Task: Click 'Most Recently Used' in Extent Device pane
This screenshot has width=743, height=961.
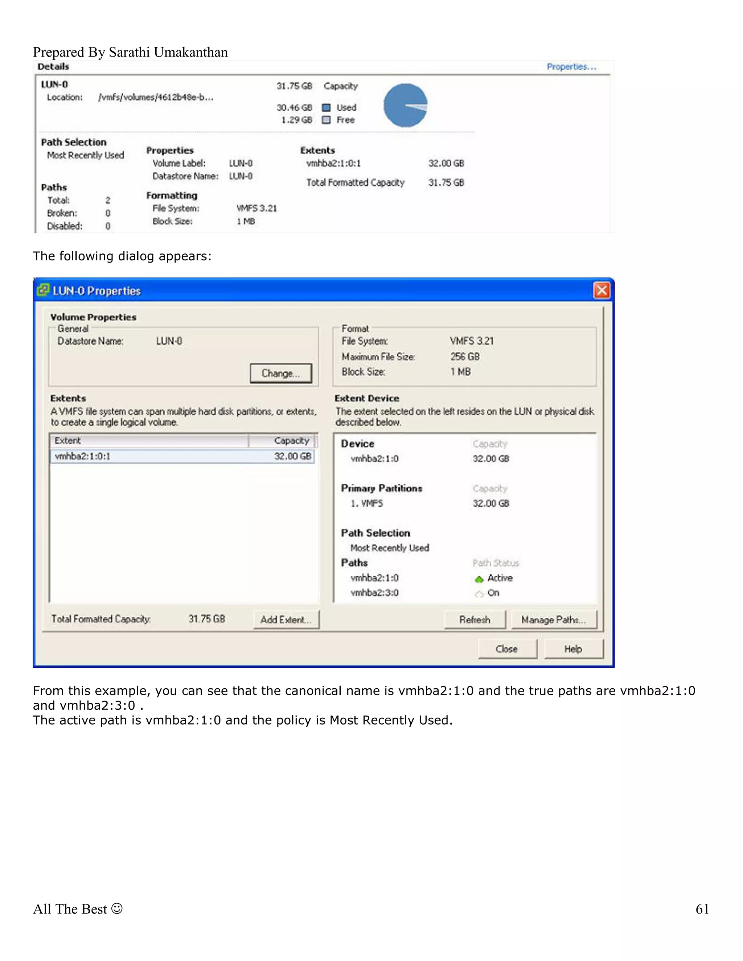Action: pos(390,548)
